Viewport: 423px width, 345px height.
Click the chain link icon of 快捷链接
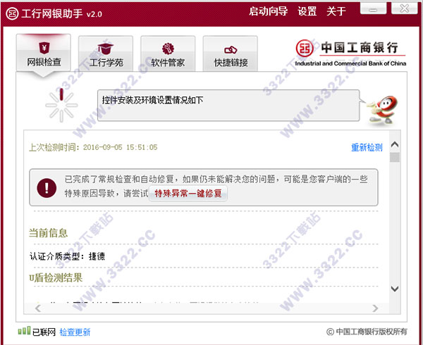click(x=231, y=50)
